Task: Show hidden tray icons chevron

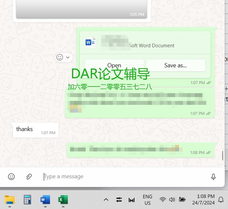Action: pyautogui.click(x=106, y=200)
